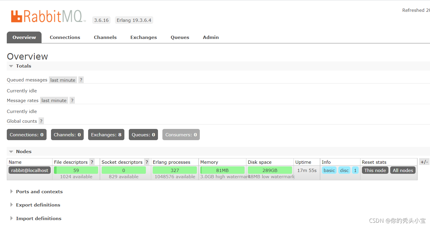The image size is (430, 226).
Task: Open the Admin tab
Action: (x=211, y=37)
